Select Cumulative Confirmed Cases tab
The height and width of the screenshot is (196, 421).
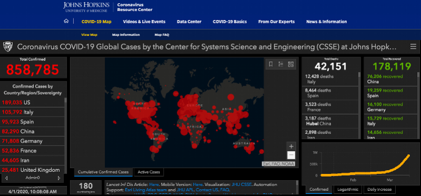point(103,172)
